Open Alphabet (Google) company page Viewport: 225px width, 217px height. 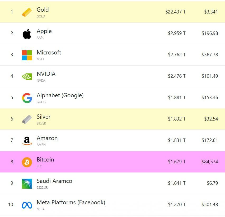click(60, 95)
